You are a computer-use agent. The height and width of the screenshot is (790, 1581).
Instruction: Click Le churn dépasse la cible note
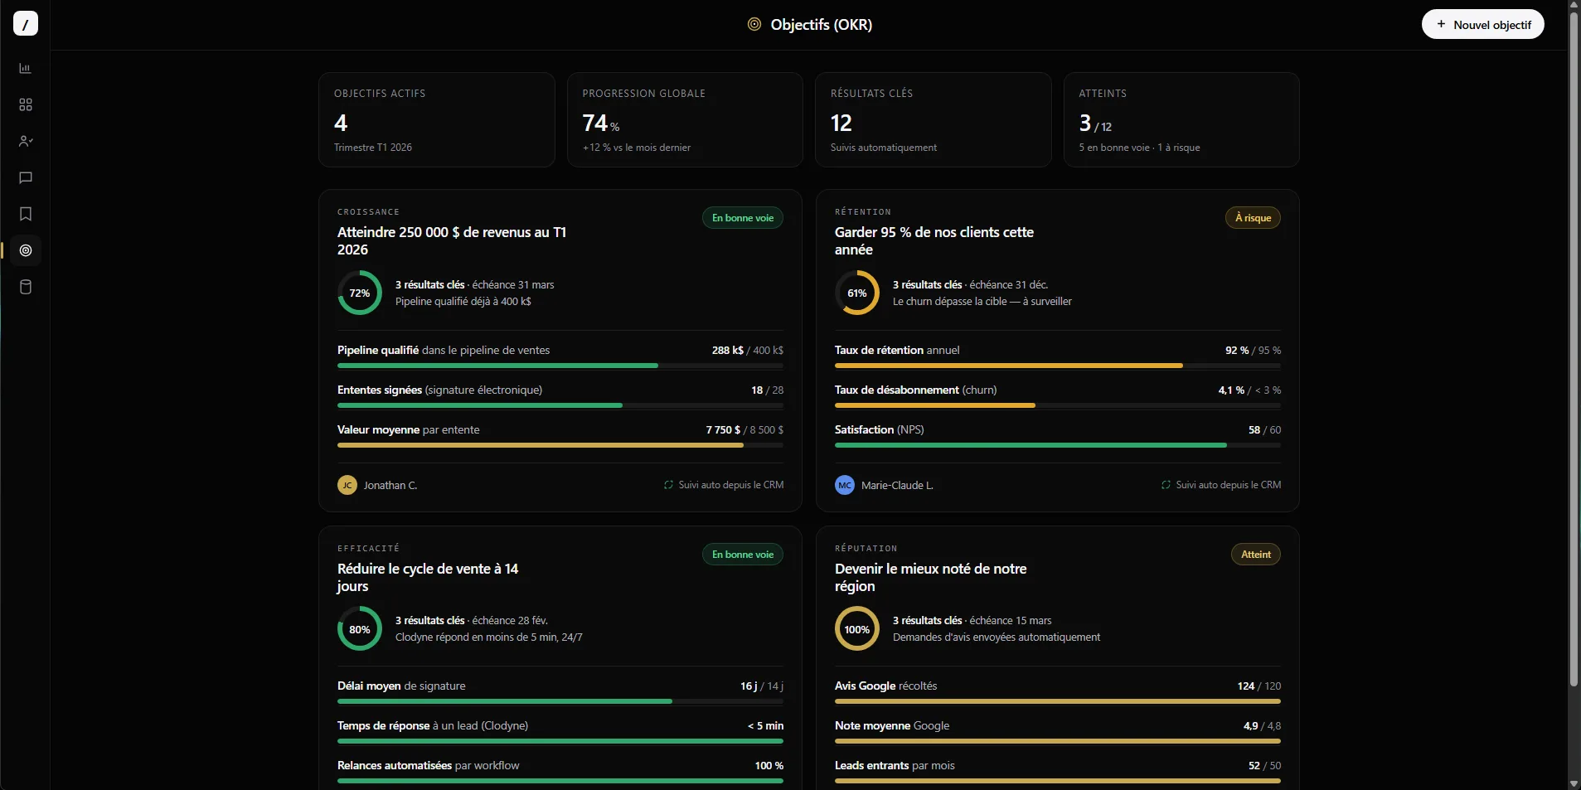click(982, 302)
